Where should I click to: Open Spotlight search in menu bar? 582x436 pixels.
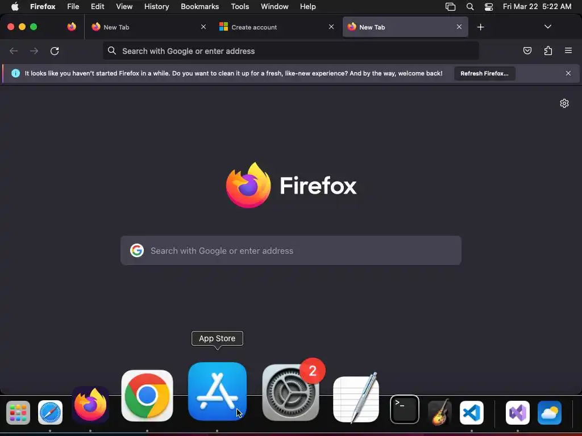[470, 7]
